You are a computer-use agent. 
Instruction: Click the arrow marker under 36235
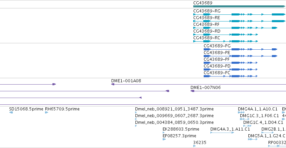[195, 146]
